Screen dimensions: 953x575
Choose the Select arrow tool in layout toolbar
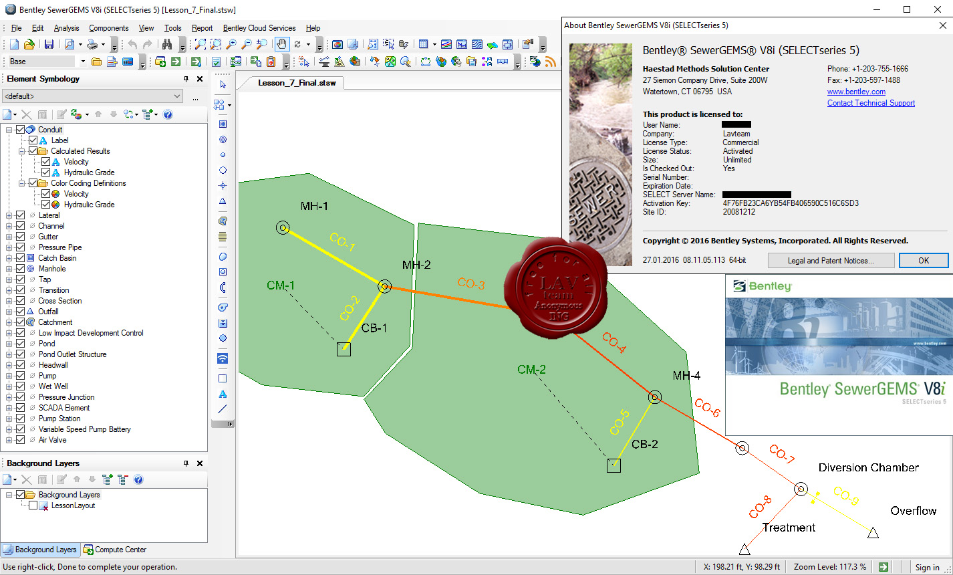click(223, 85)
